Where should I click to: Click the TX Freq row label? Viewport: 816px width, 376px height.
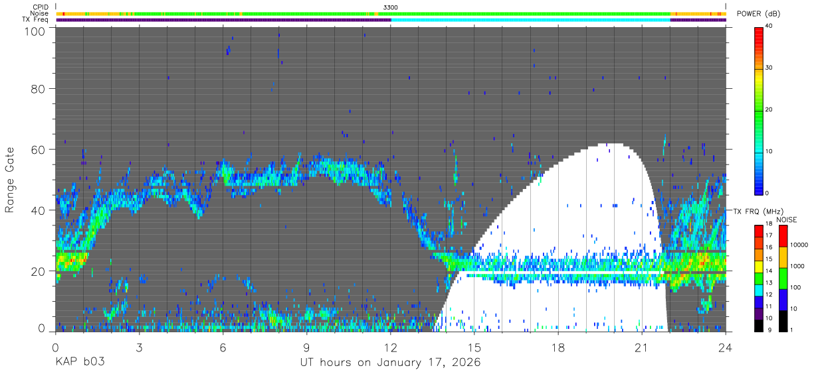pyautogui.click(x=35, y=20)
